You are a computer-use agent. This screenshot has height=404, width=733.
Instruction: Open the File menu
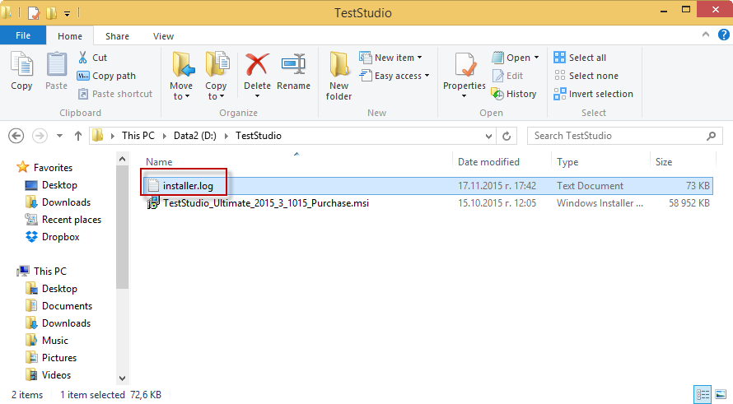click(x=23, y=35)
